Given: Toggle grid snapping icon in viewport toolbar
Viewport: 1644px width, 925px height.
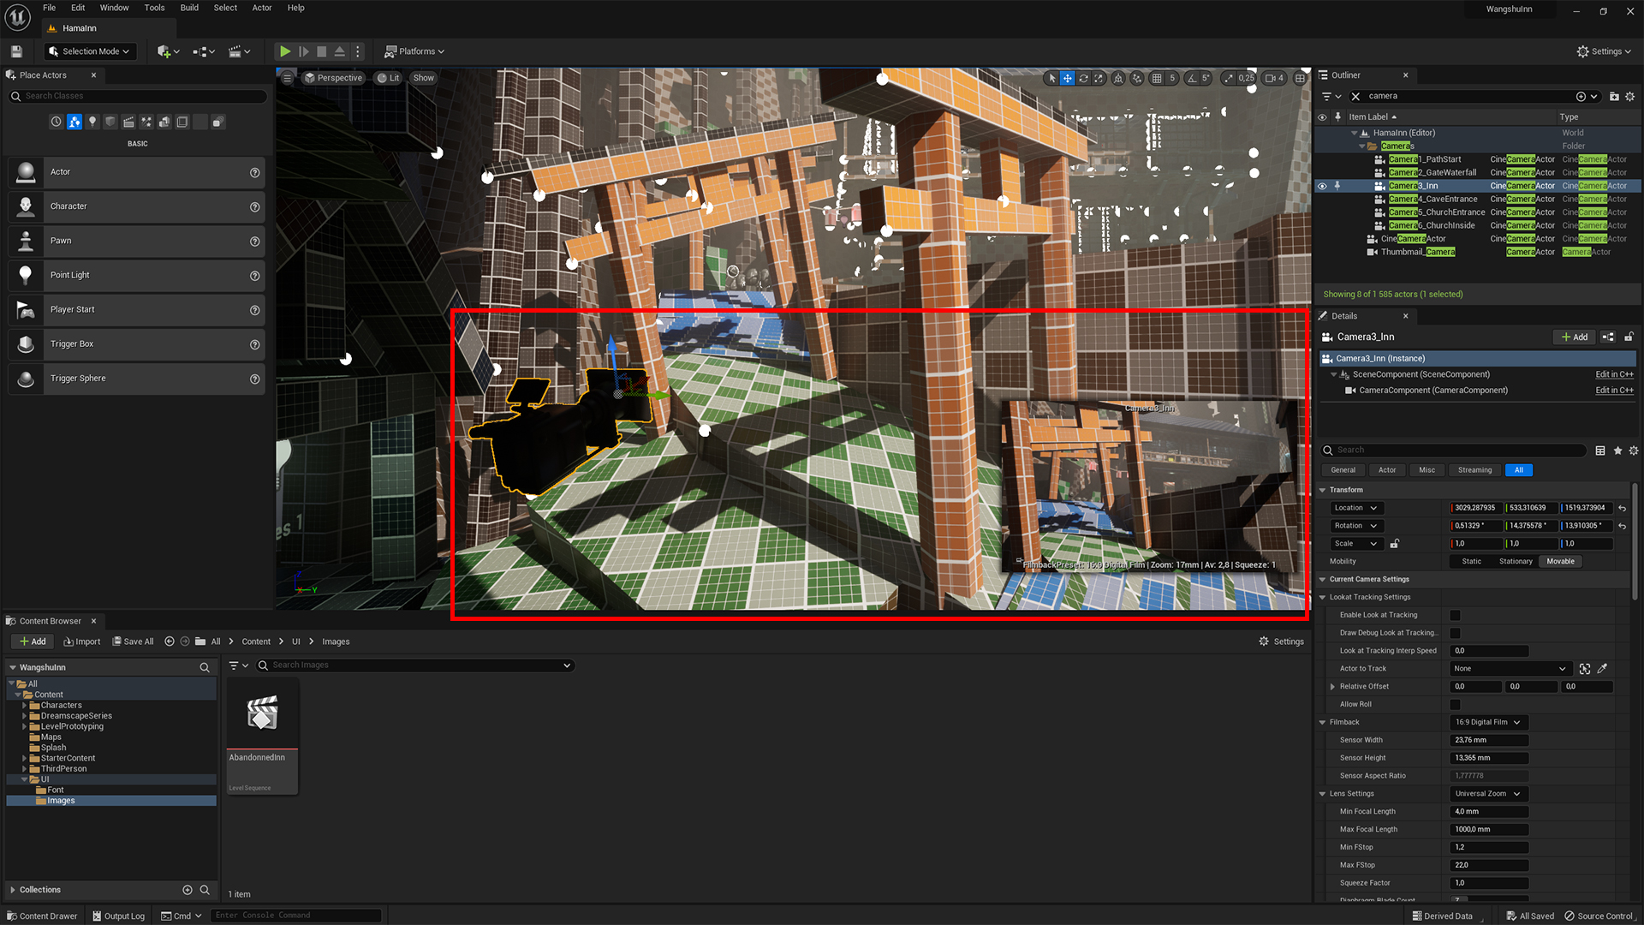Looking at the screenshot, I should [x=1157, y=78].
